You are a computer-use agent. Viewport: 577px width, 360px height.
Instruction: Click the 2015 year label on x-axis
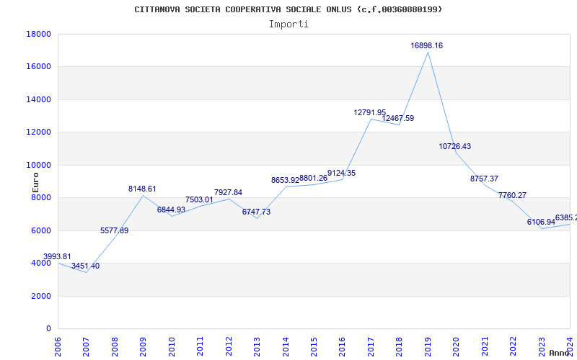point(314,346)
